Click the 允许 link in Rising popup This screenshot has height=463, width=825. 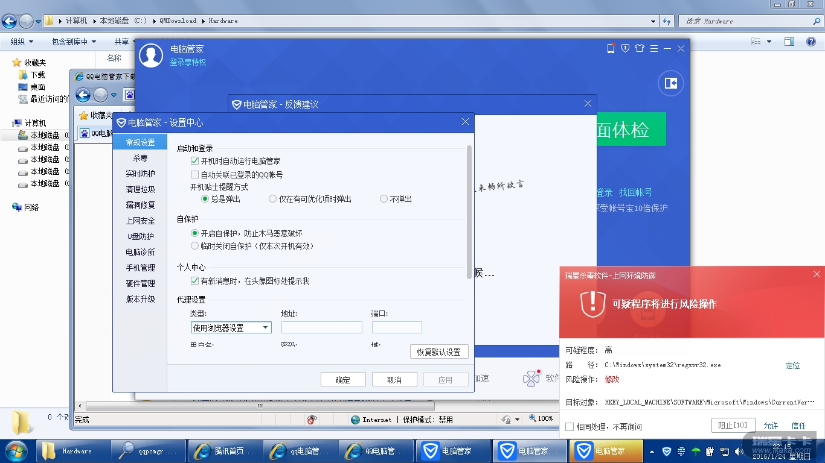click(771, 426)
